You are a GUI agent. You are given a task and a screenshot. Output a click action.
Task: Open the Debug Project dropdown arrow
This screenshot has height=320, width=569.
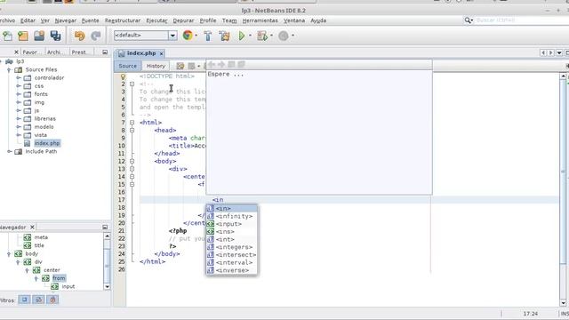(x=271, y=36)
